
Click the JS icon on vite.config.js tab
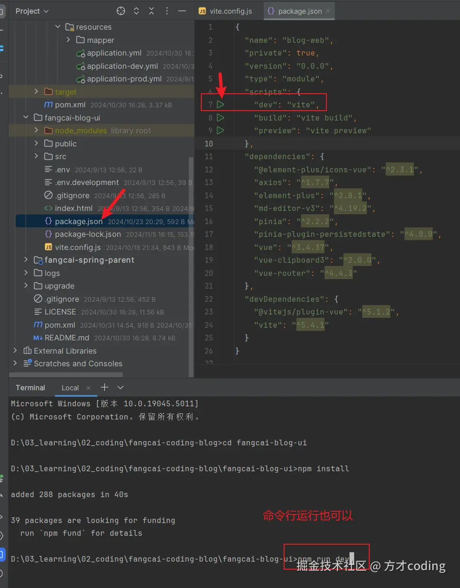[x=202, y=11]
